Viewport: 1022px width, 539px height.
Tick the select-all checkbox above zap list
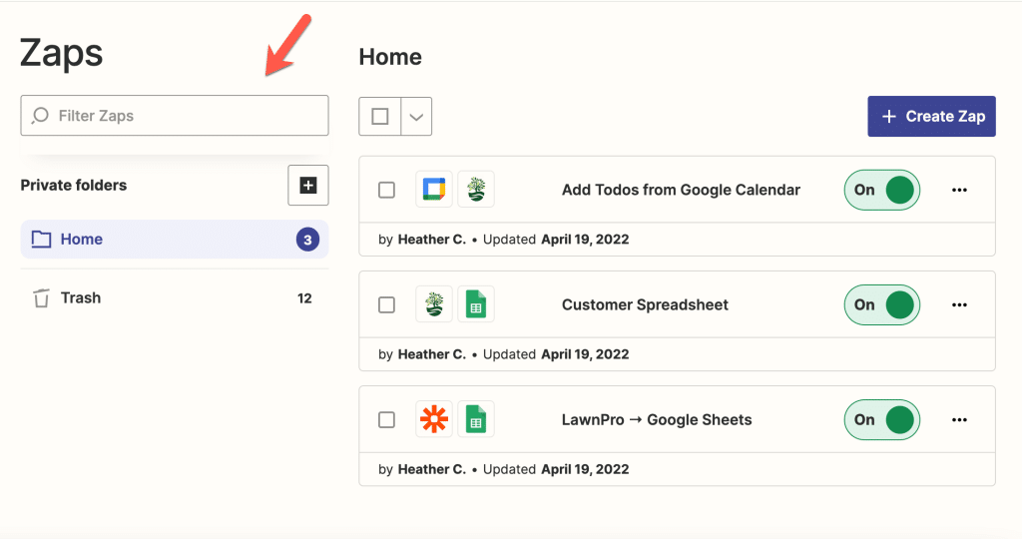[x=380, y=116]
